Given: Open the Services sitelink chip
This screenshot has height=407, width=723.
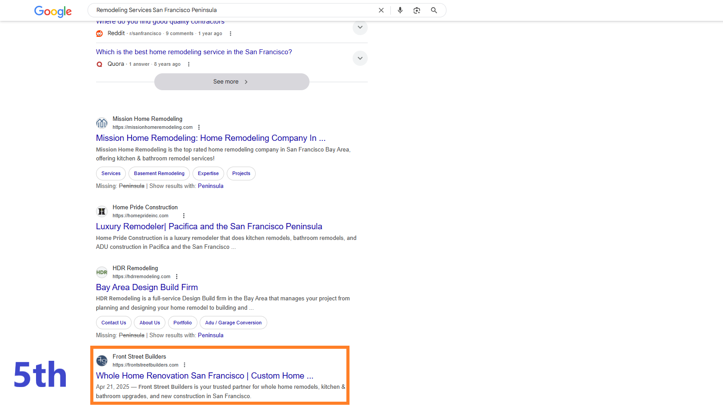Looking at the screenshot, I should click(111, 174).
